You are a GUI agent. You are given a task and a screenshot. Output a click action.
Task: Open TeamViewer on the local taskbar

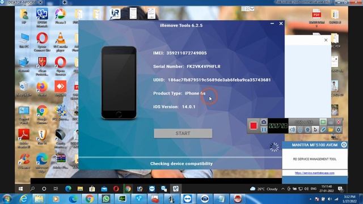click(x=188, y=199)
